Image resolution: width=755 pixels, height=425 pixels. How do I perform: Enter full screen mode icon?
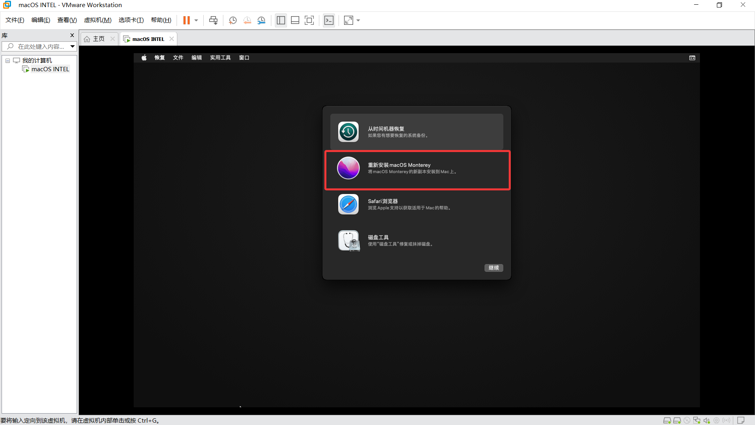point(309,20)
